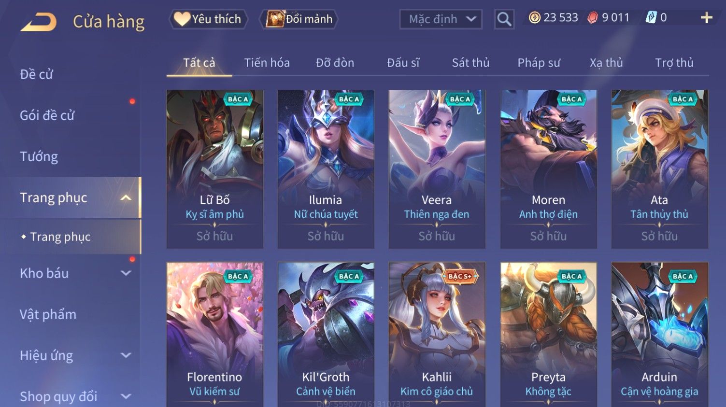This screenshot has height=407, width=726.
Task: Open the Tướng sidebar menu item
Action: [x=39, y=156]
